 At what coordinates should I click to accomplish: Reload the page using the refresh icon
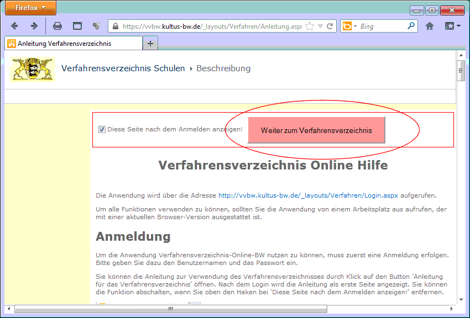point(330,26)
